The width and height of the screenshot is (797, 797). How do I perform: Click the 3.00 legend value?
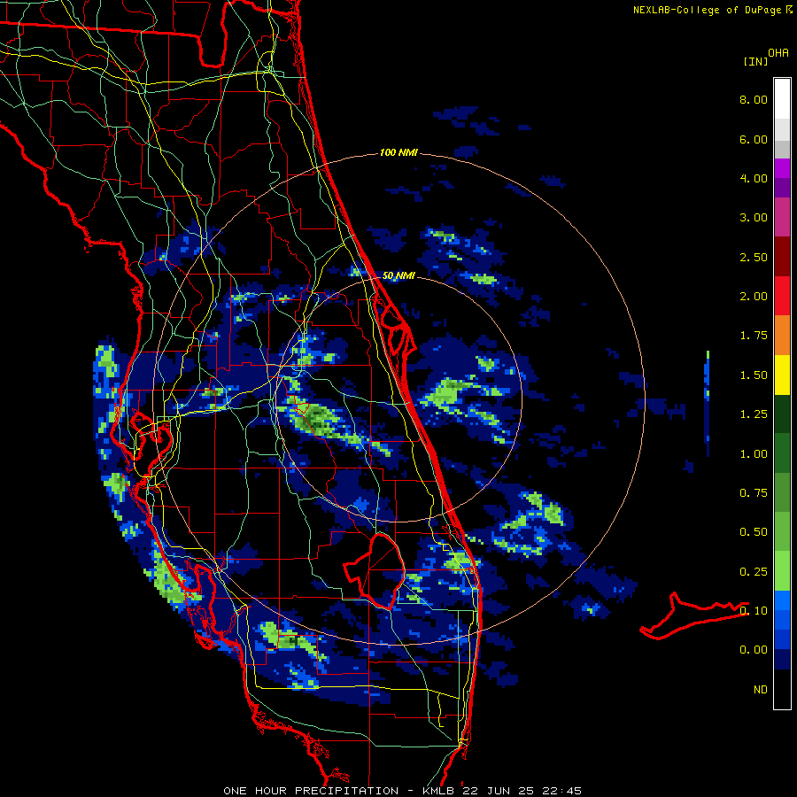754,218
